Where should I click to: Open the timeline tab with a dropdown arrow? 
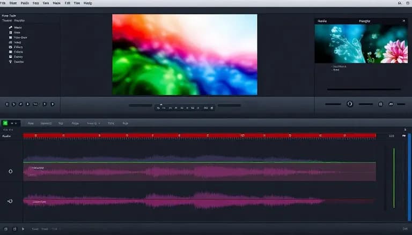[93, 123]
